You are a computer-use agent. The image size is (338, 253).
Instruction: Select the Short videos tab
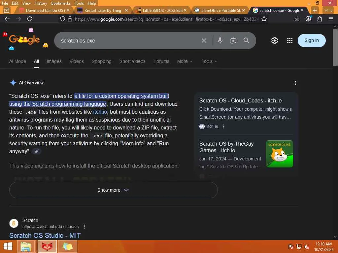132,61
